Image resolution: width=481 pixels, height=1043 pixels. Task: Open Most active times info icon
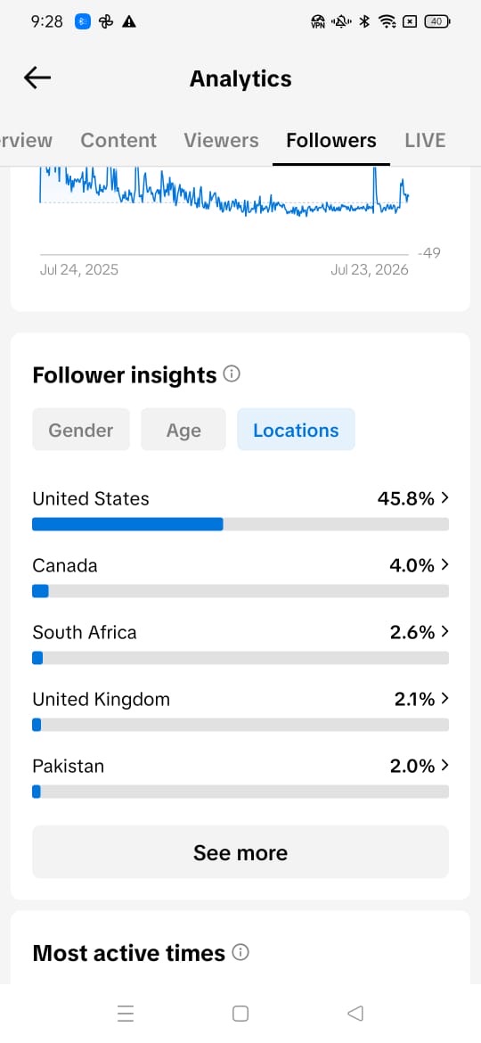[x=240, y=953]
